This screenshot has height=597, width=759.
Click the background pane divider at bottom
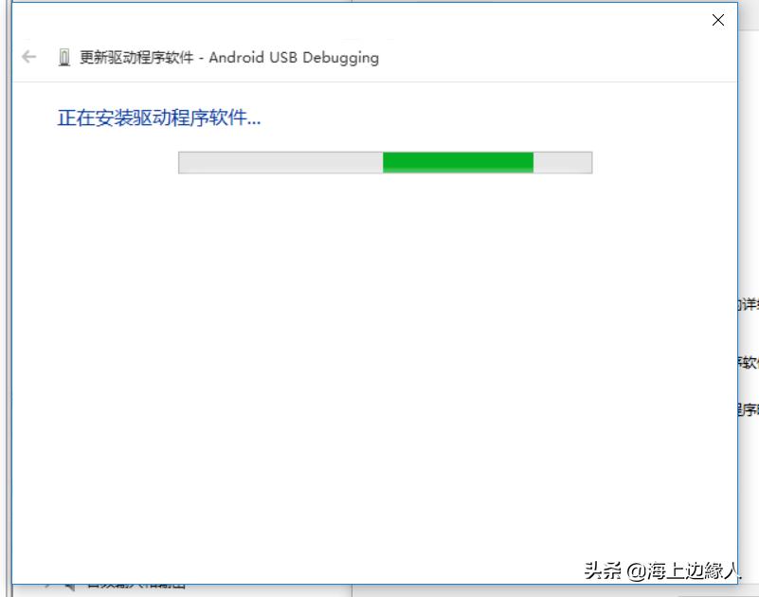pyautogui.click(x=352, y=590)
